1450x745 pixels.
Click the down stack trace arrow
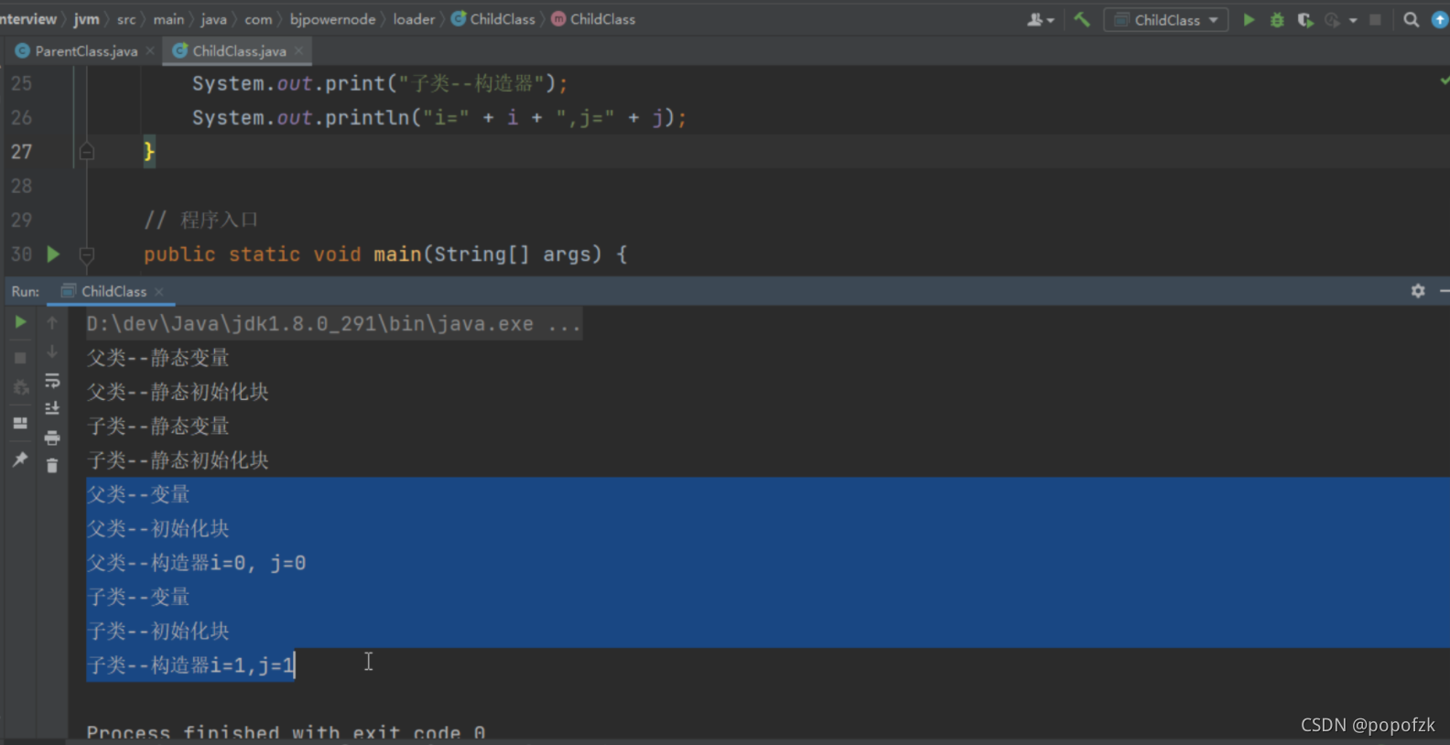tap(52, 351)
